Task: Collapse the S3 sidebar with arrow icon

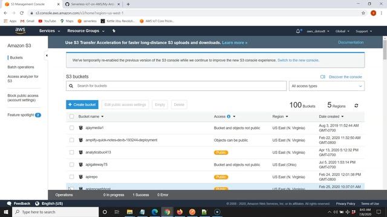Action: pos(47,55)
